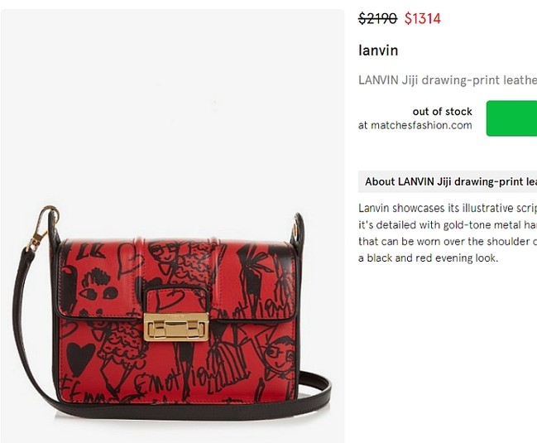The image size is (537, 443).
Task: Click the black left side strap loop
Action: point(55,229)
